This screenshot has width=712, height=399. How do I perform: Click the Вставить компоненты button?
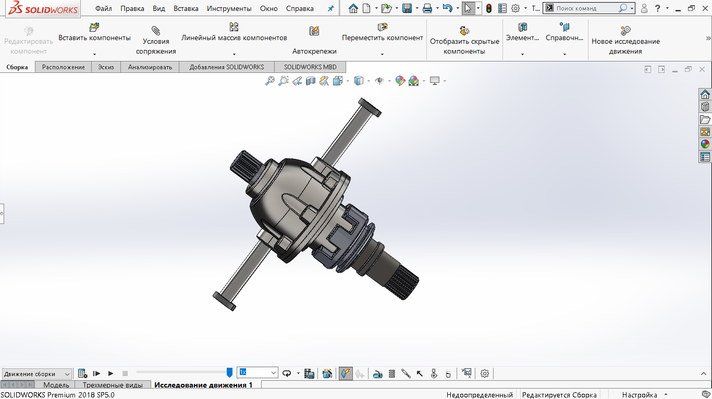click(94, 32)
